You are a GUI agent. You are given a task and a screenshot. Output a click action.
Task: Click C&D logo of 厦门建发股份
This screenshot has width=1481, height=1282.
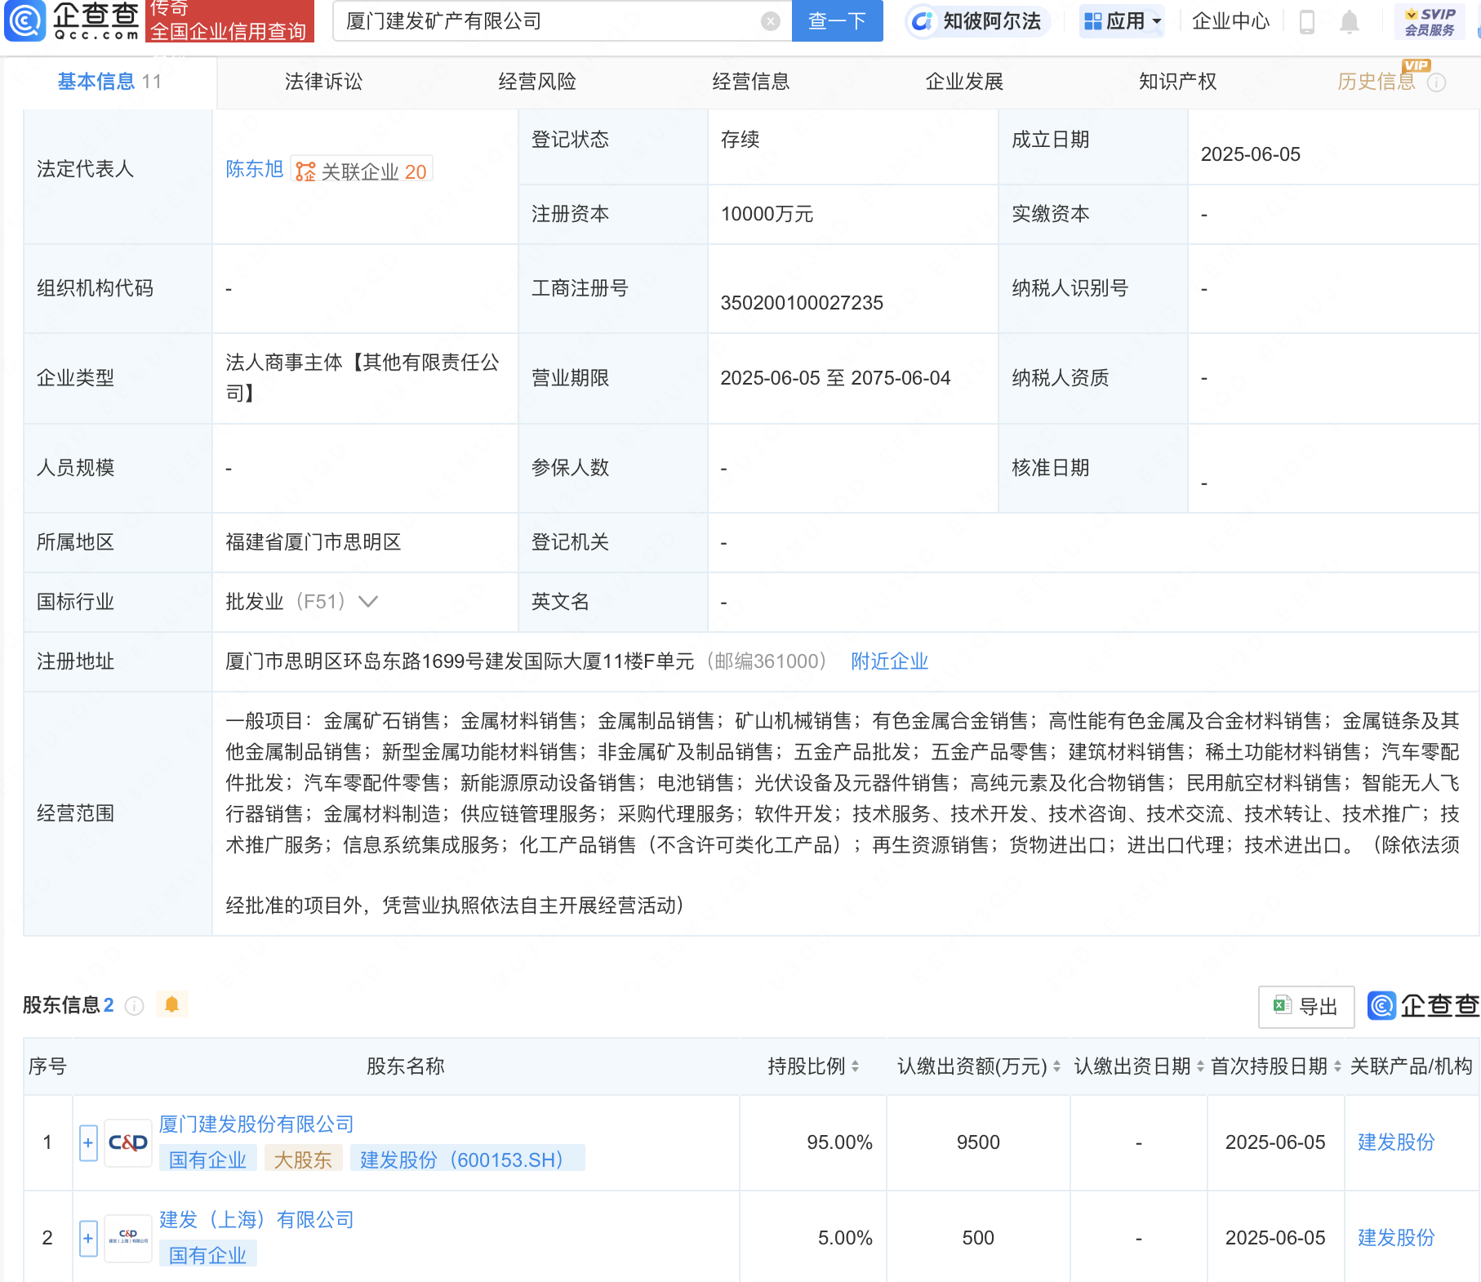(128, 1143)
